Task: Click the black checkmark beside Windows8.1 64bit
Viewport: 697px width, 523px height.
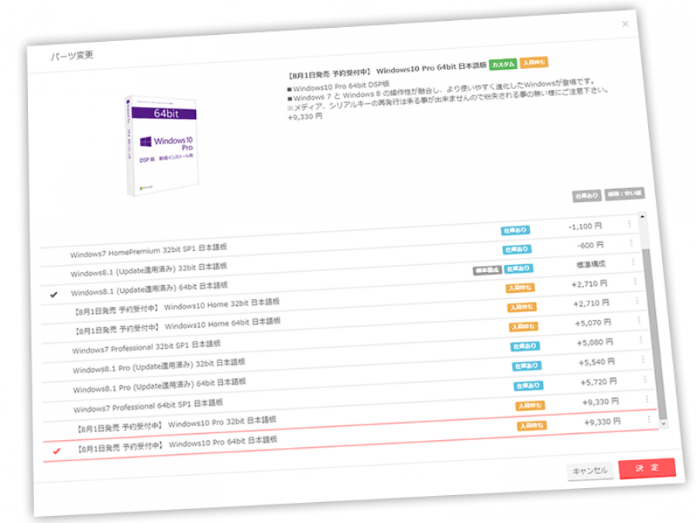Action: [53, 294]
